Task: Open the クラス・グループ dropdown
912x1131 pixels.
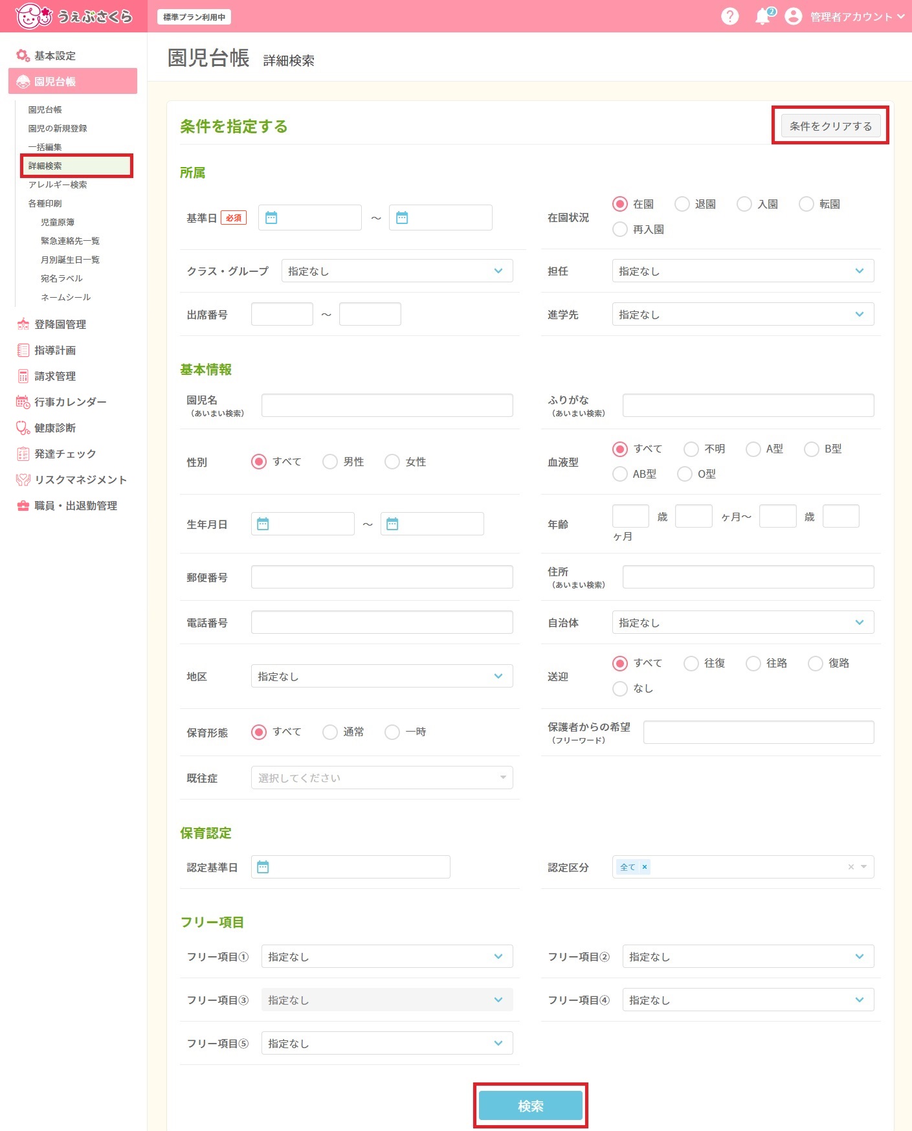Action: (397, 271)
